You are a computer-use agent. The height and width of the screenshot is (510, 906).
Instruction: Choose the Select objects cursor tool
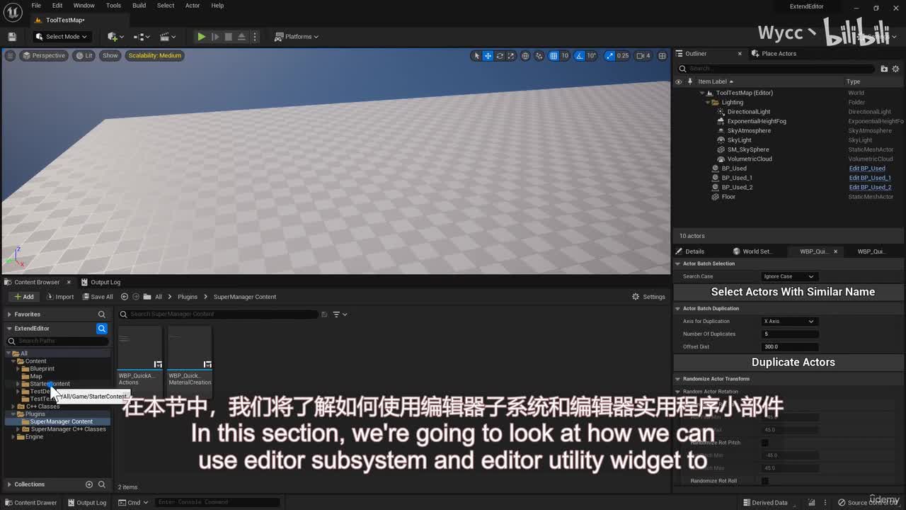coord(477,55)
